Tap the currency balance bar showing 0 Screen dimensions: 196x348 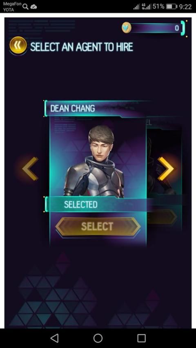click(x=156, y=28)
